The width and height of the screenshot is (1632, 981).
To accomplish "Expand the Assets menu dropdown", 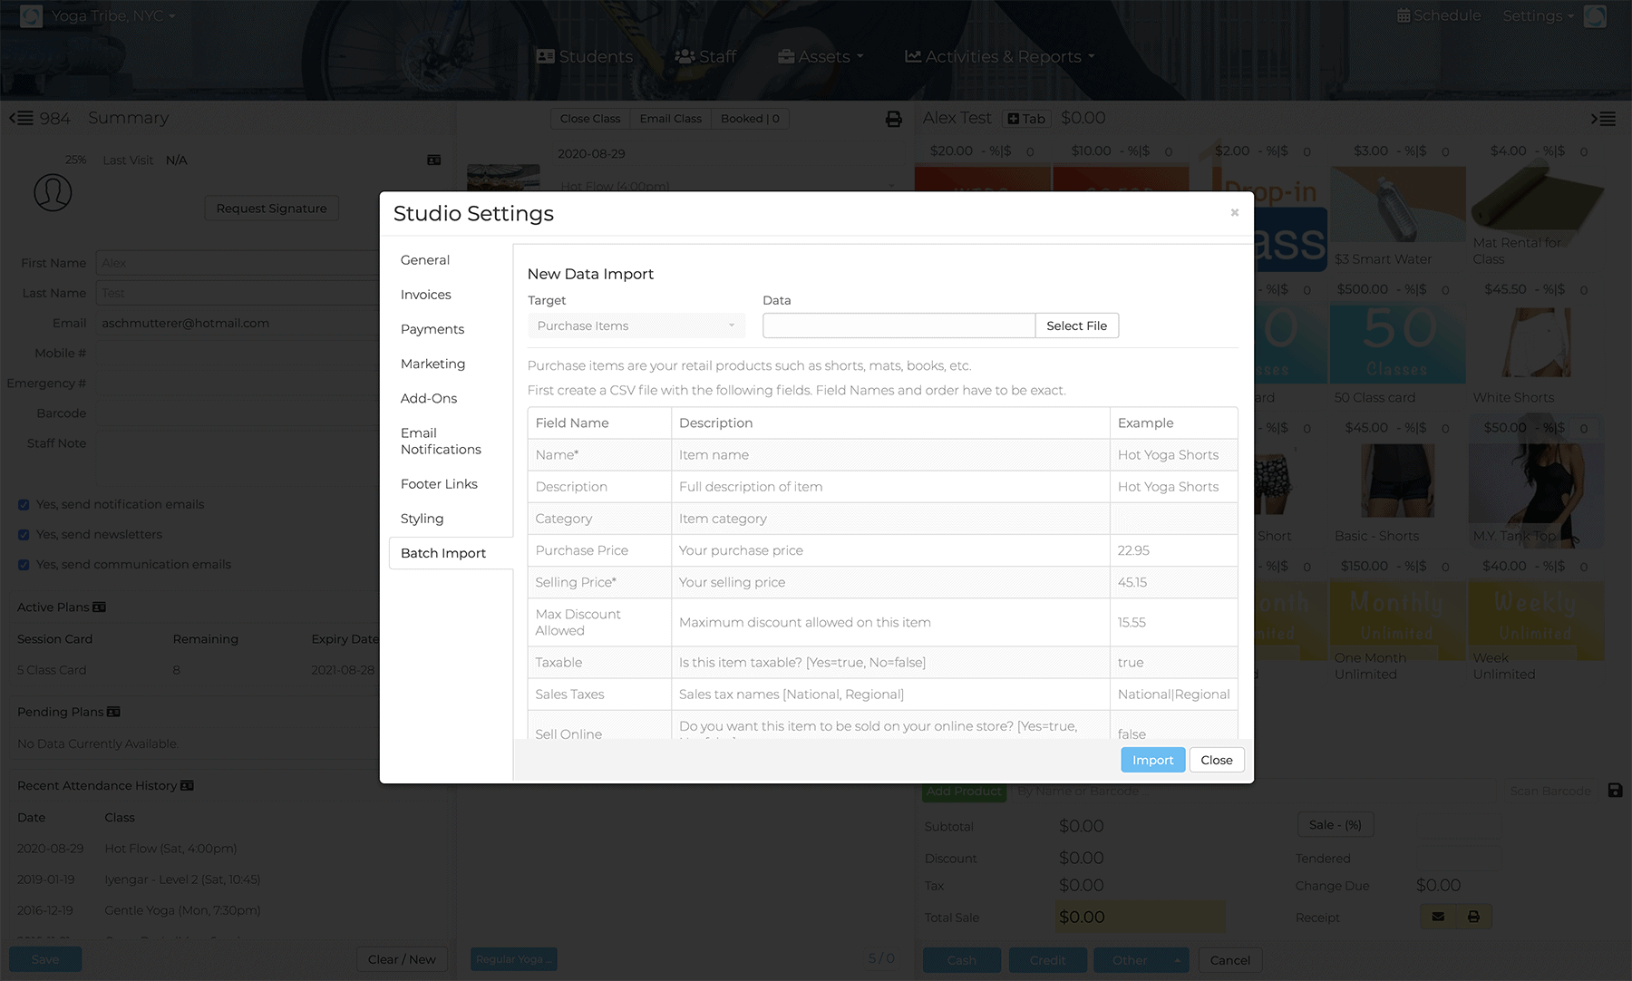I will pyautogui.click(x=821, y=56).
